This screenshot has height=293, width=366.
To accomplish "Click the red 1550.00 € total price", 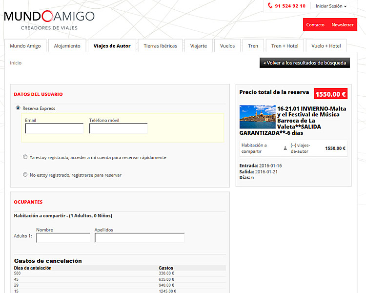I will point(330,94).
